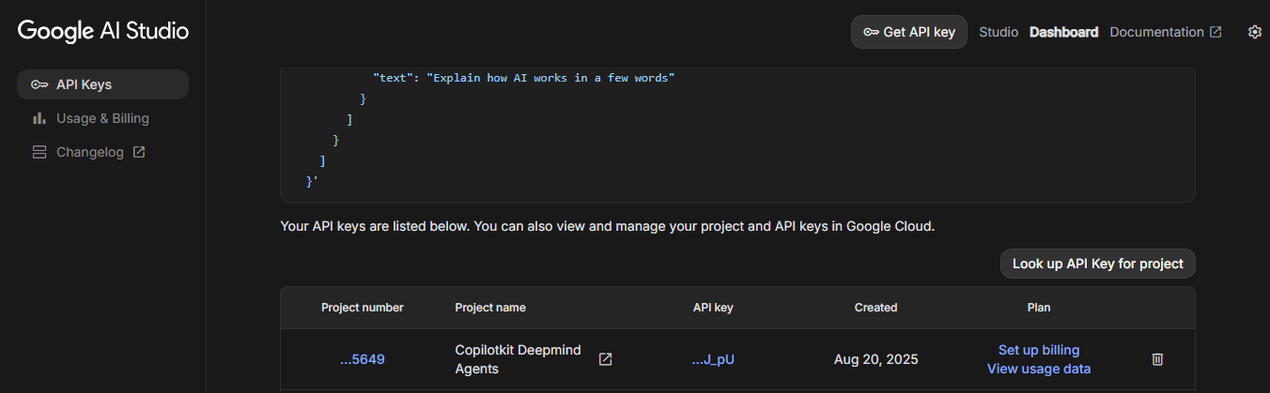The image size is (1270, 393).
Task: Open Usage & Billing in the sidebar
Action: [x=103, y=118]
